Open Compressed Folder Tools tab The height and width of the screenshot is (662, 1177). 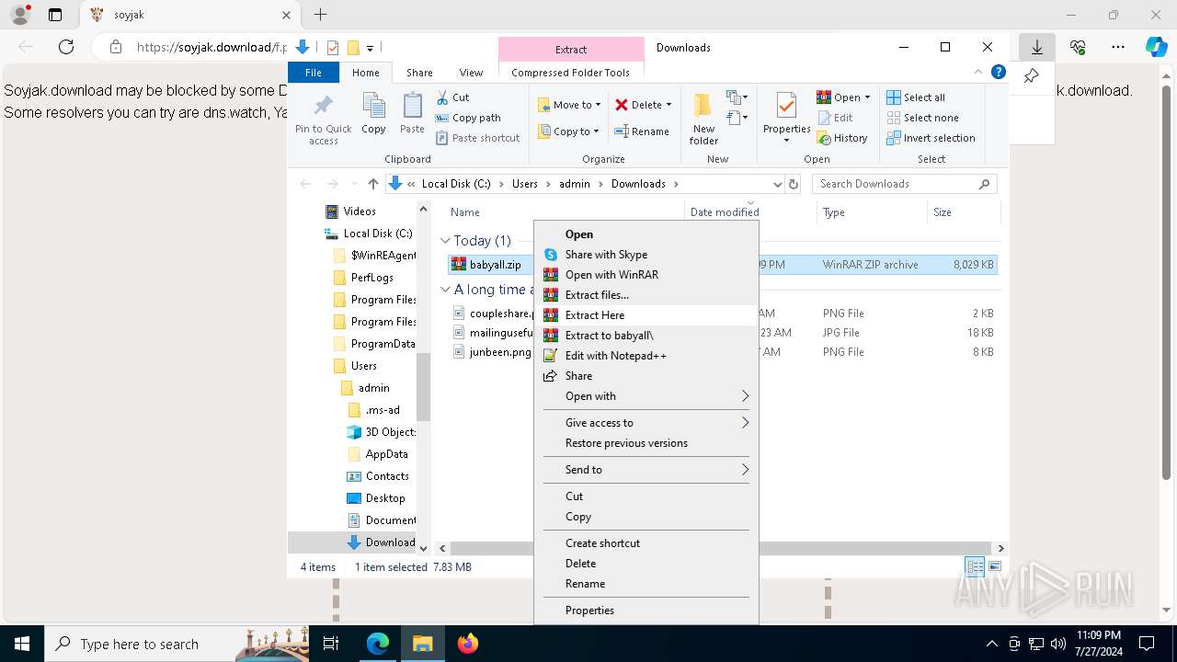(571, 73)
